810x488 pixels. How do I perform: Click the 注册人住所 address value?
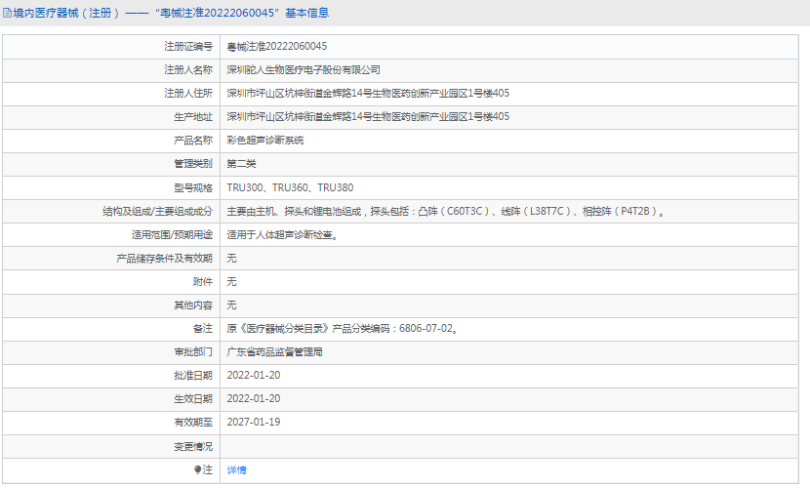(368, 94)
